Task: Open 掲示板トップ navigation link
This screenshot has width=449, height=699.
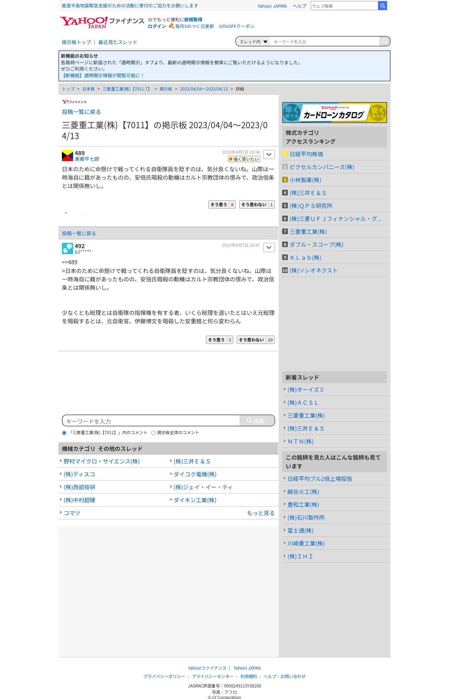Action: (x=76, y=42)
